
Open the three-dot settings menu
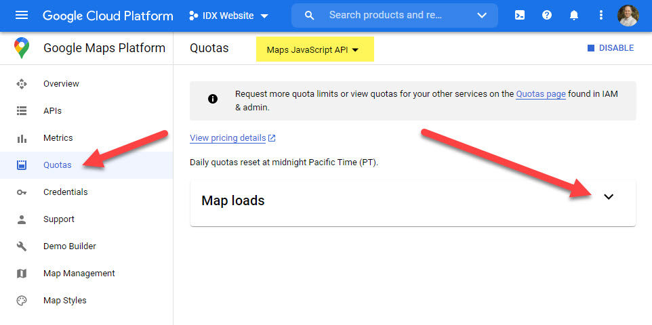pos(600,16)
